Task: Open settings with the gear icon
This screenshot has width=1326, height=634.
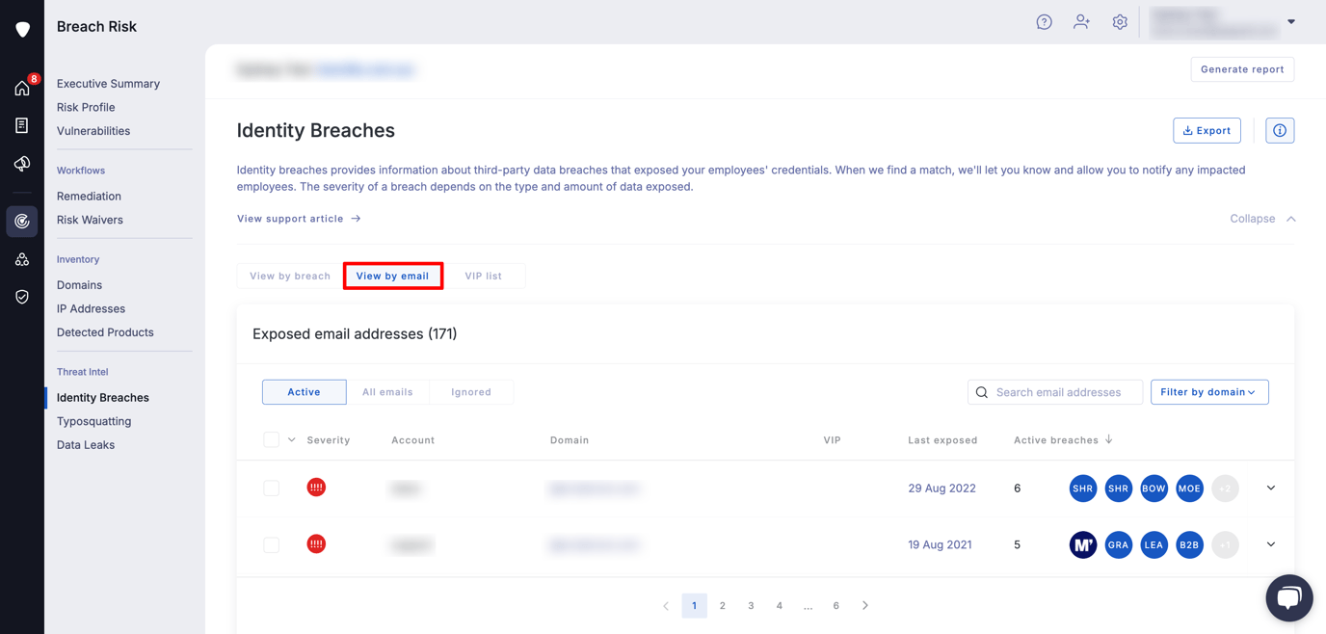Action: coord(1119,21)
